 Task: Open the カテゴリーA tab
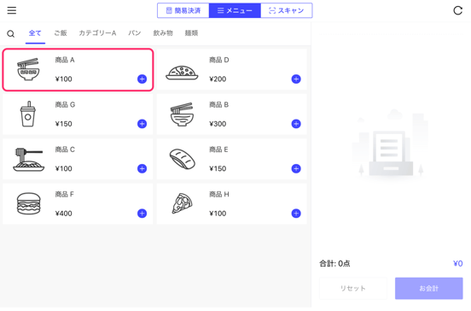click(x=97, y=33)
